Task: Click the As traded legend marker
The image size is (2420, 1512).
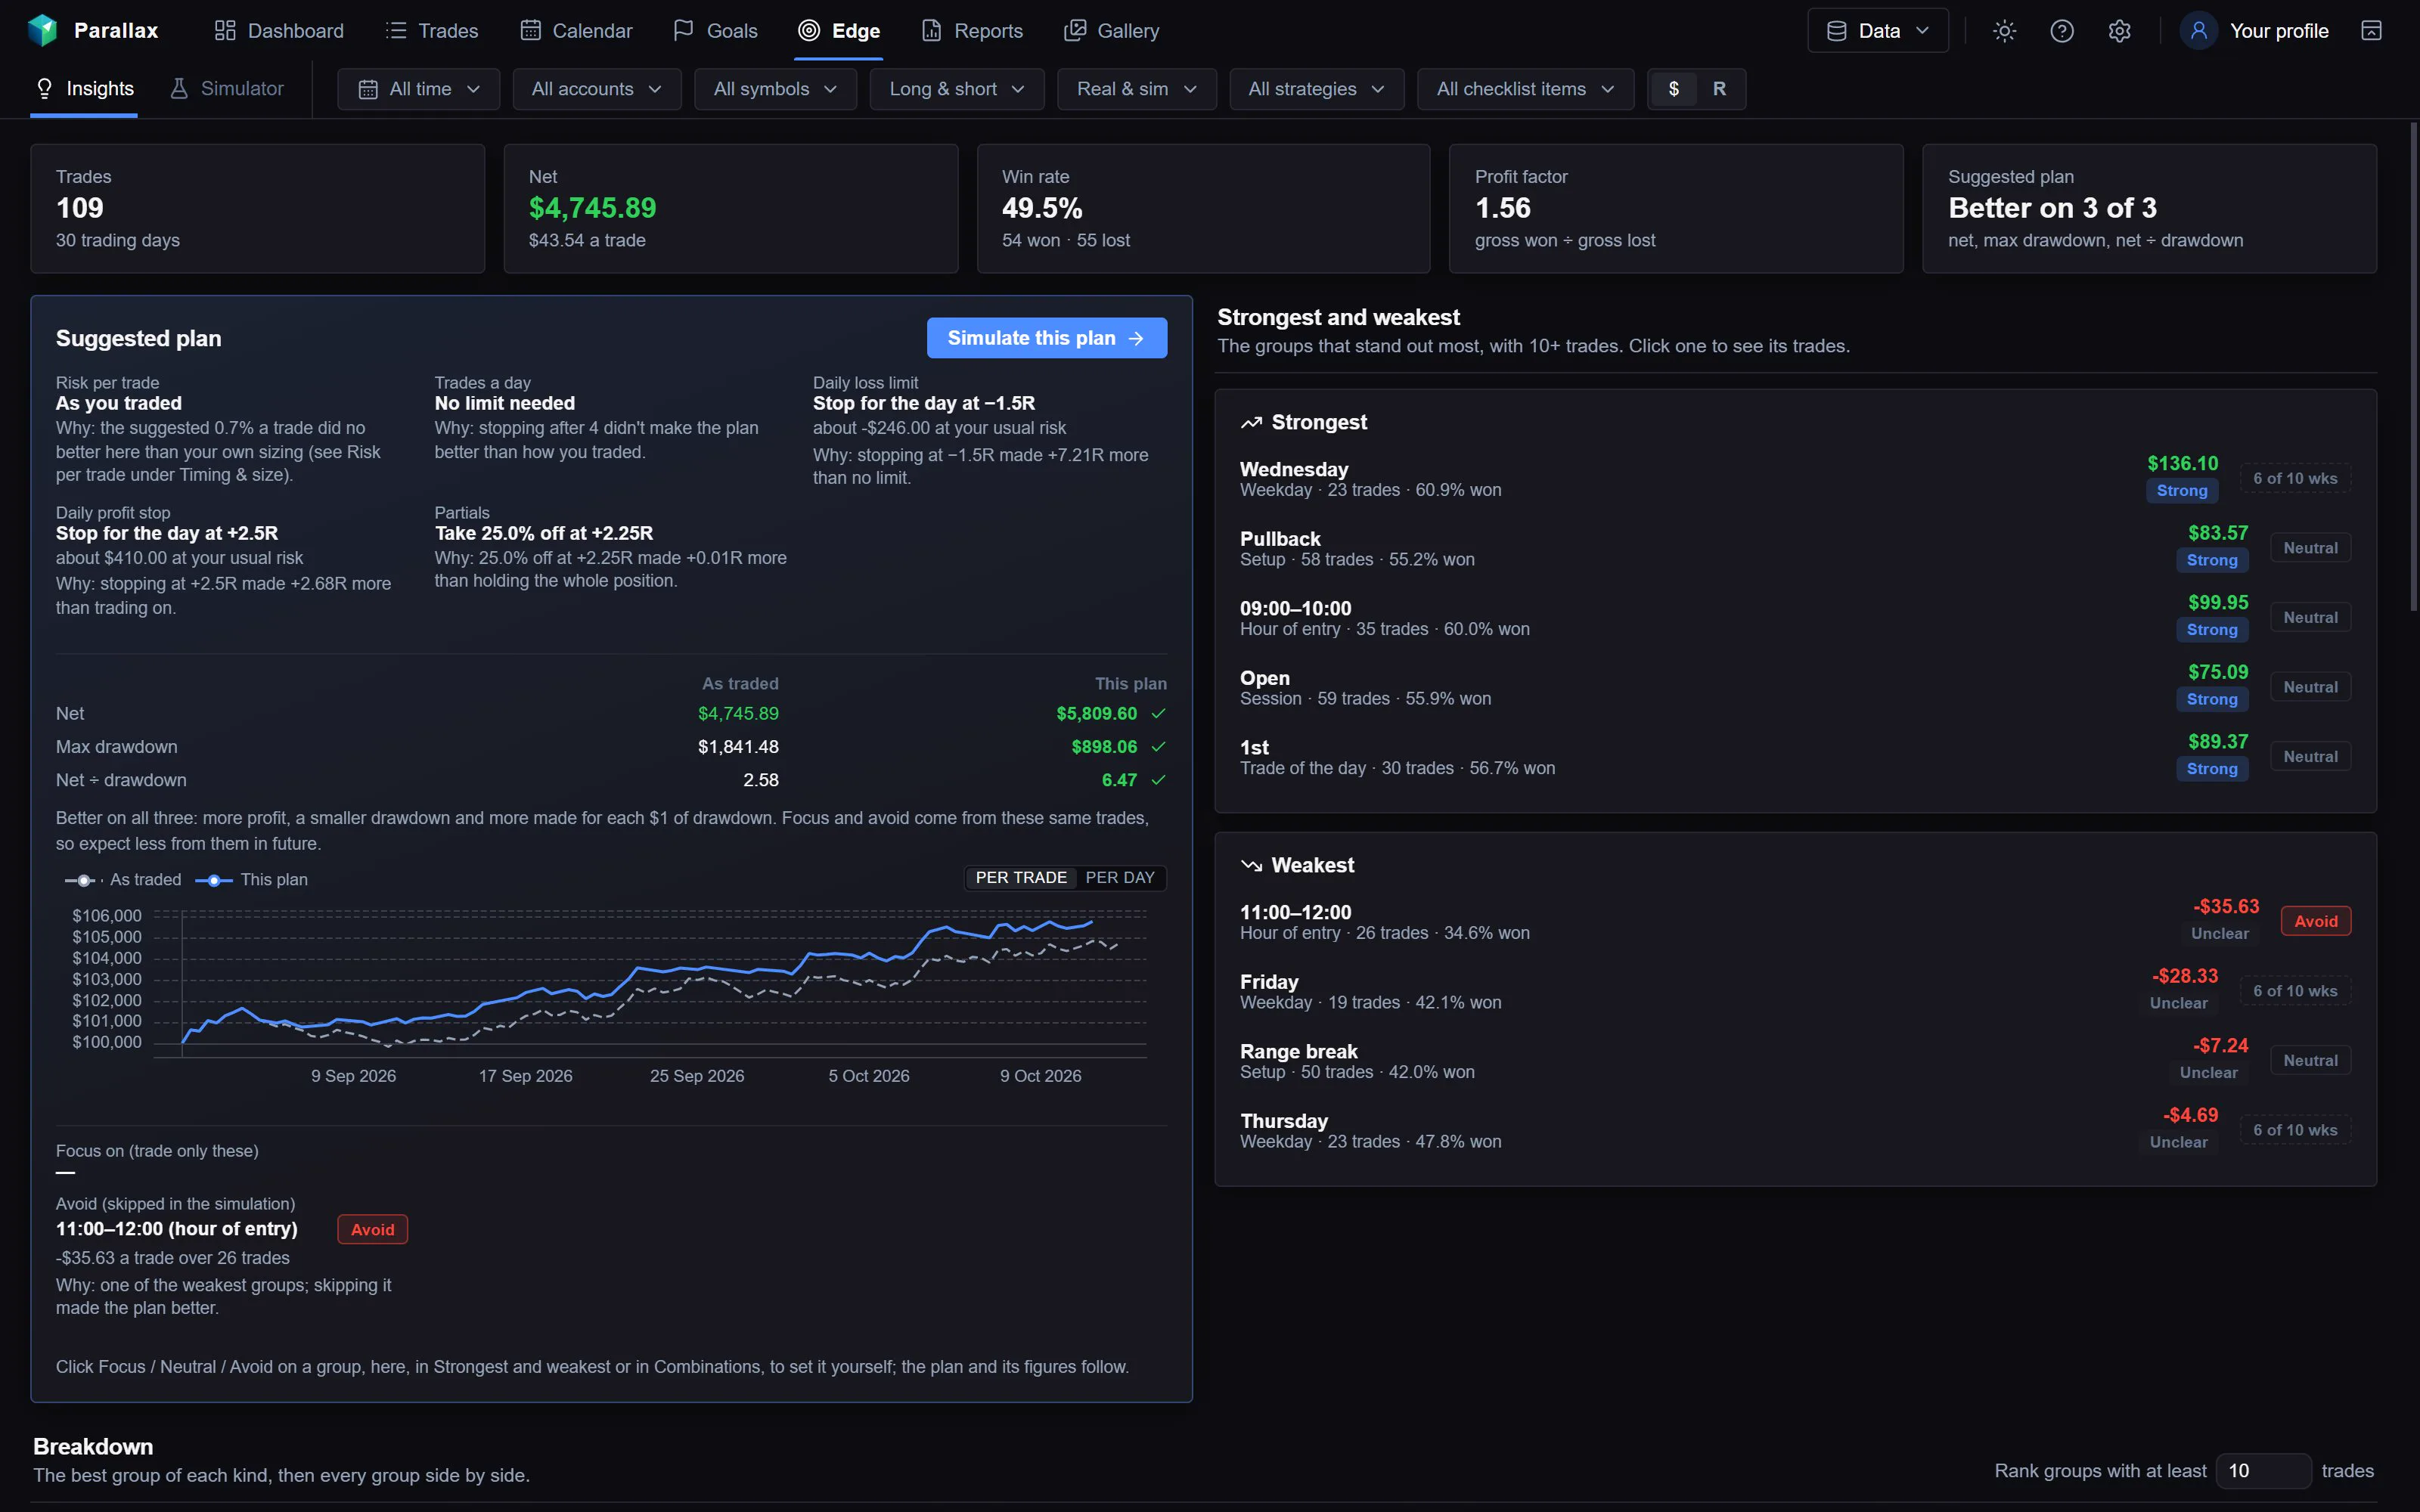Action: 84,880
